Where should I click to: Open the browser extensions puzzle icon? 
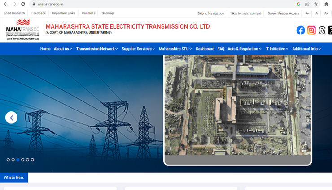326,4
